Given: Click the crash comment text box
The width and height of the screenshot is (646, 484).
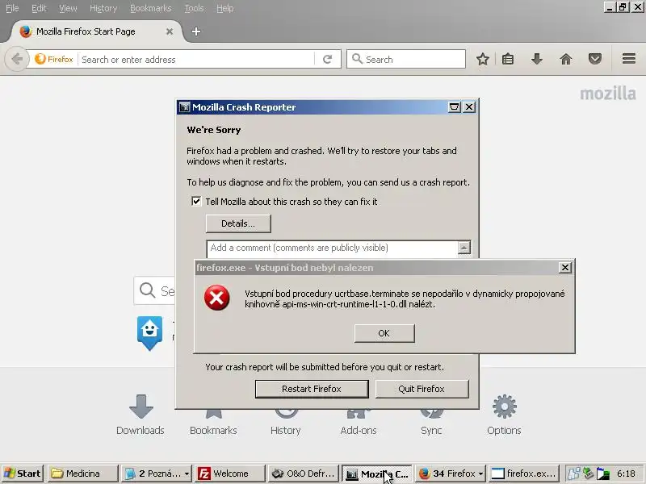Looking at the screenshot, I should [333, 248].
